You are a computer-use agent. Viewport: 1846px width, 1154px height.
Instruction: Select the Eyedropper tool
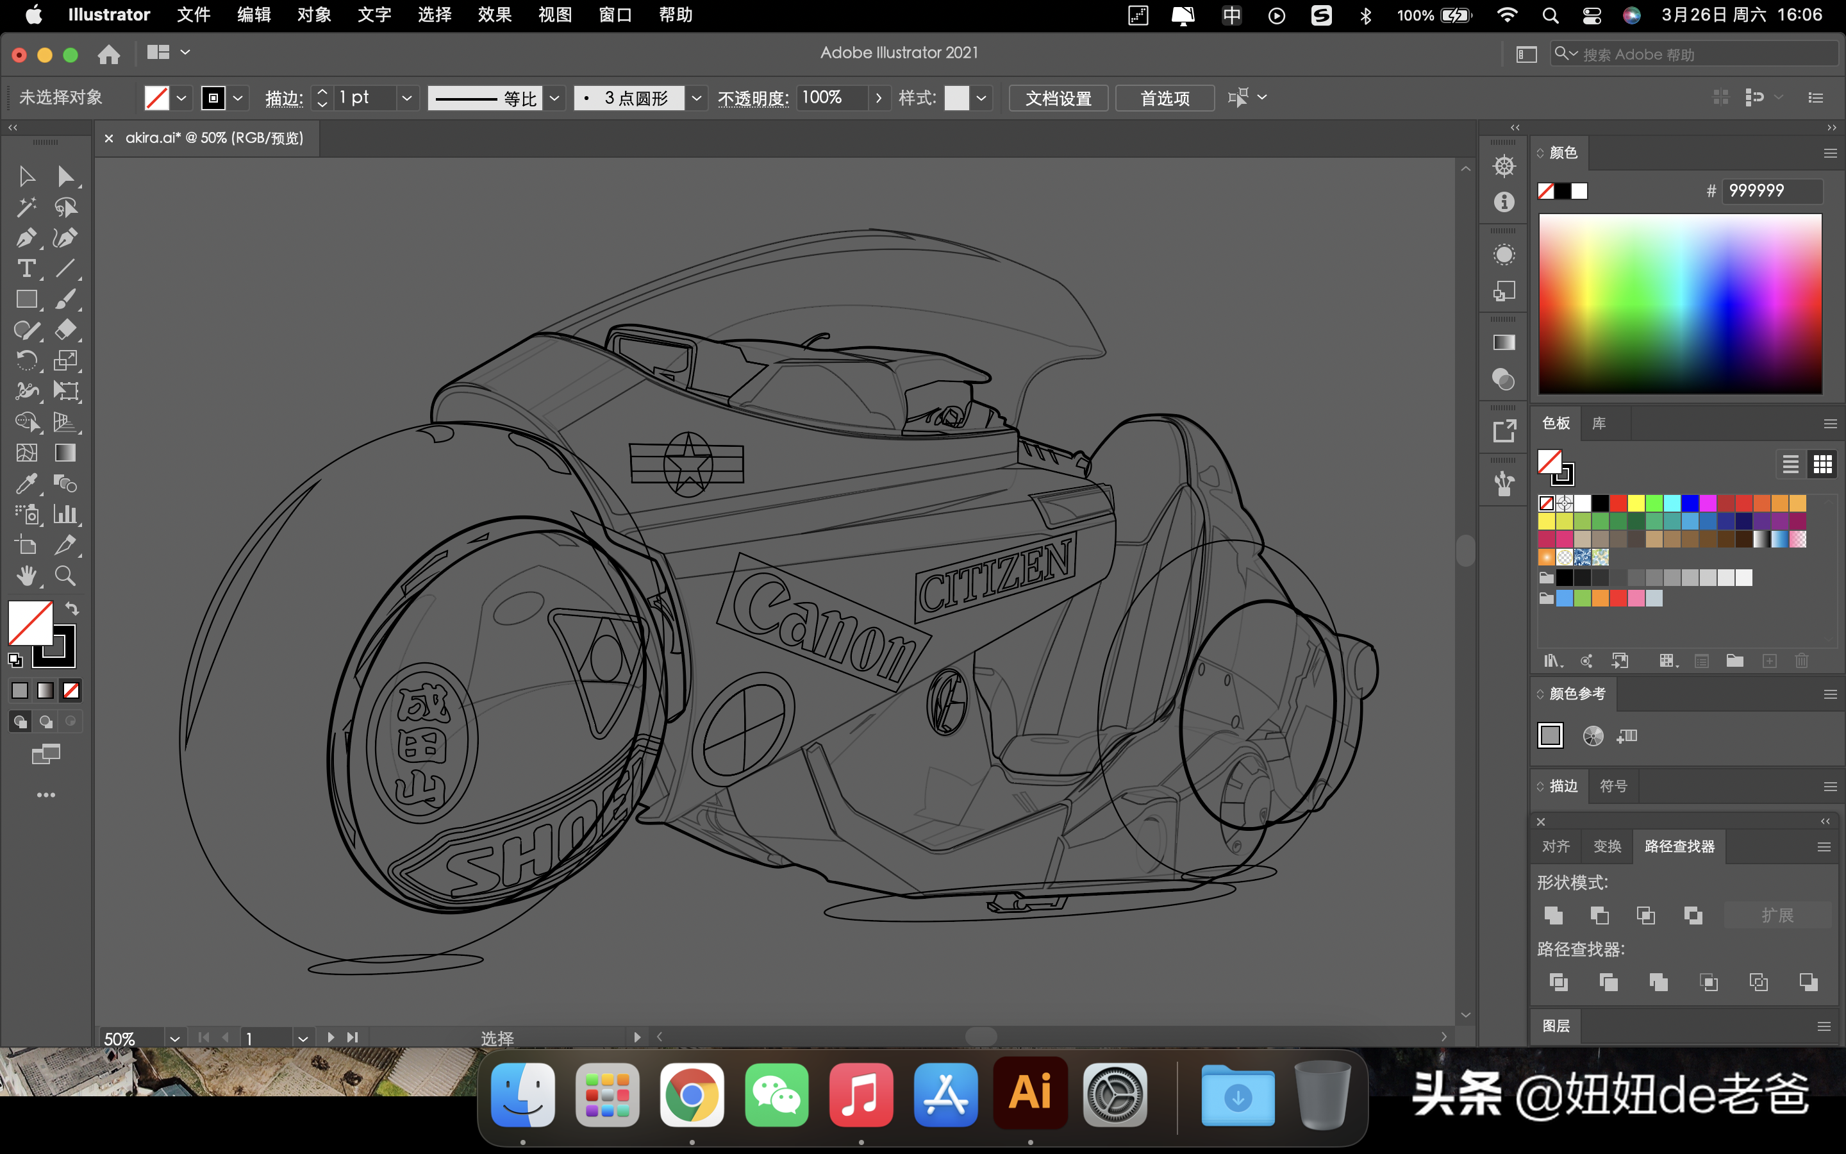pyautogui.click(x=27, y=483)
